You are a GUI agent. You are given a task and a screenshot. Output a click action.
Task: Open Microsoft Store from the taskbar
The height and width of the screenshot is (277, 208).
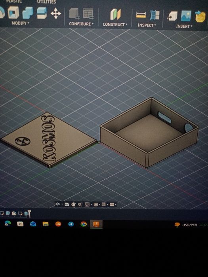pyautogui.click(x=20, y=224)
